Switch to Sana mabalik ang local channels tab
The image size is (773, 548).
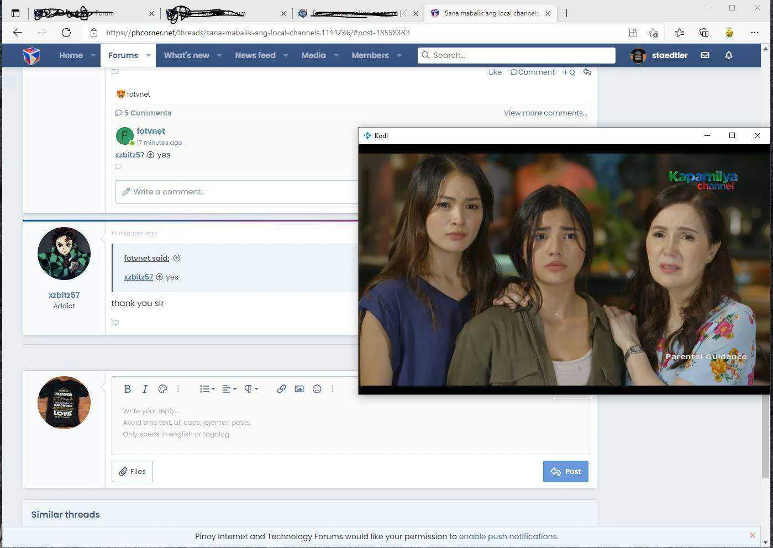[x=491, y=13]
